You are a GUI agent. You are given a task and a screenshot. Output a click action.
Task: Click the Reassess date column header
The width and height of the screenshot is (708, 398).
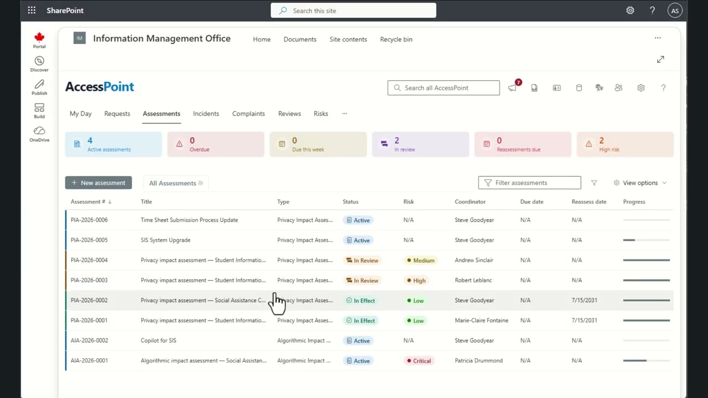(589, 202)
